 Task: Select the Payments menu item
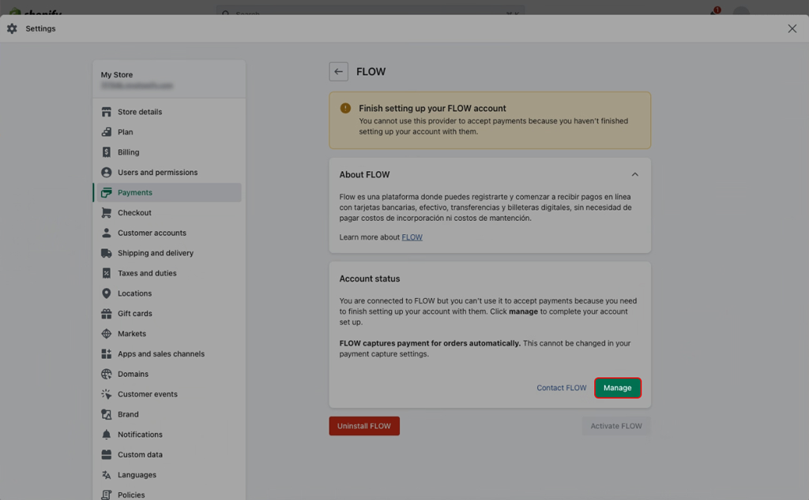(169, 192)
